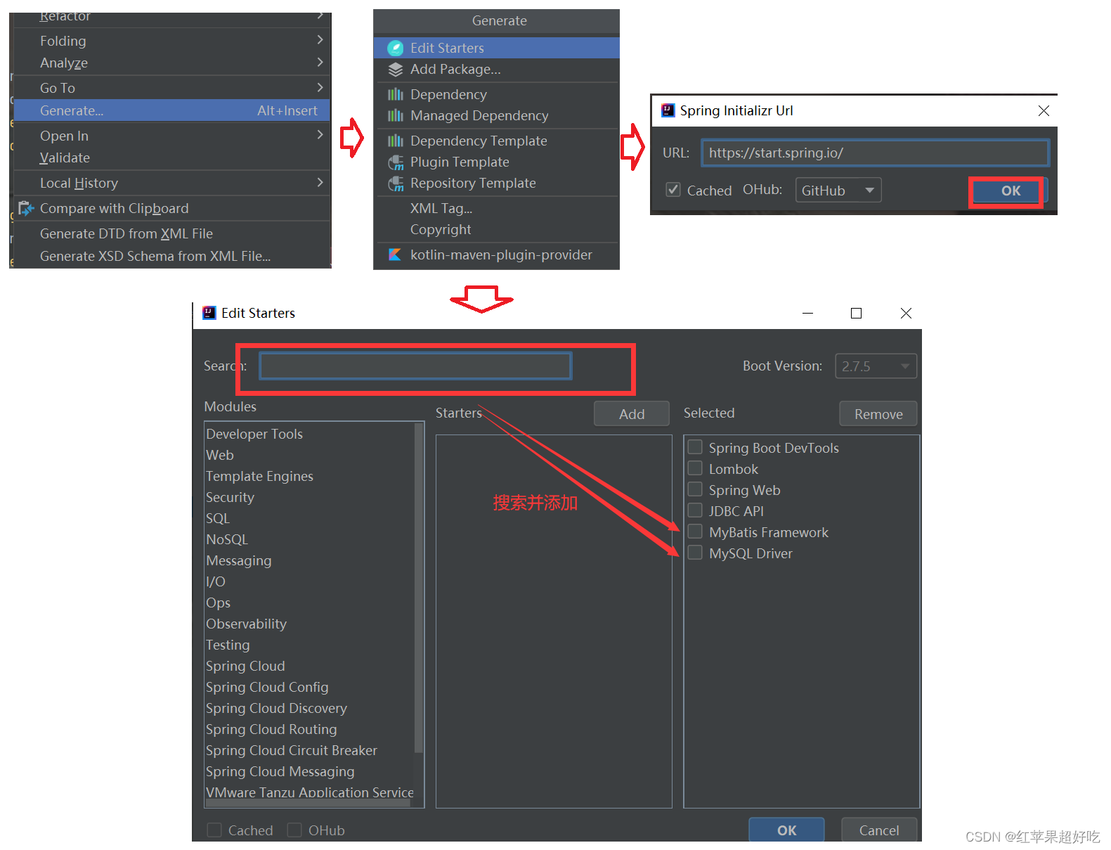This screenshot has width=1111, height=850.
Task: Click the URL field with start.spring.io
Action: 875,153
